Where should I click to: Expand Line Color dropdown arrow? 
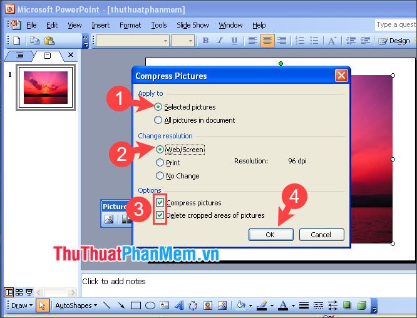[x=272, y=305]
